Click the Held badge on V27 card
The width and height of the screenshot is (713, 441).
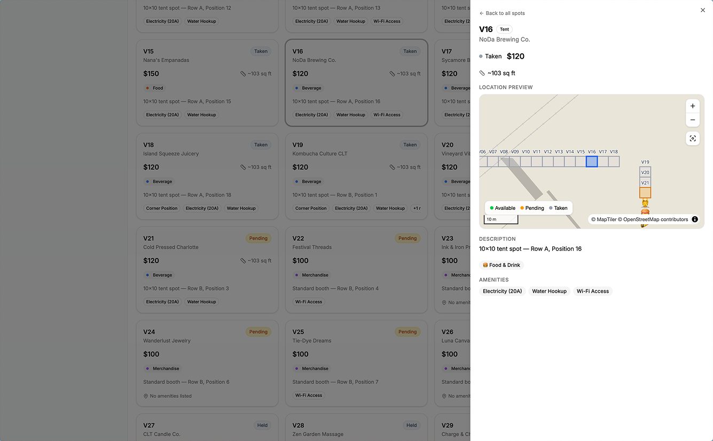click(262, 426)
